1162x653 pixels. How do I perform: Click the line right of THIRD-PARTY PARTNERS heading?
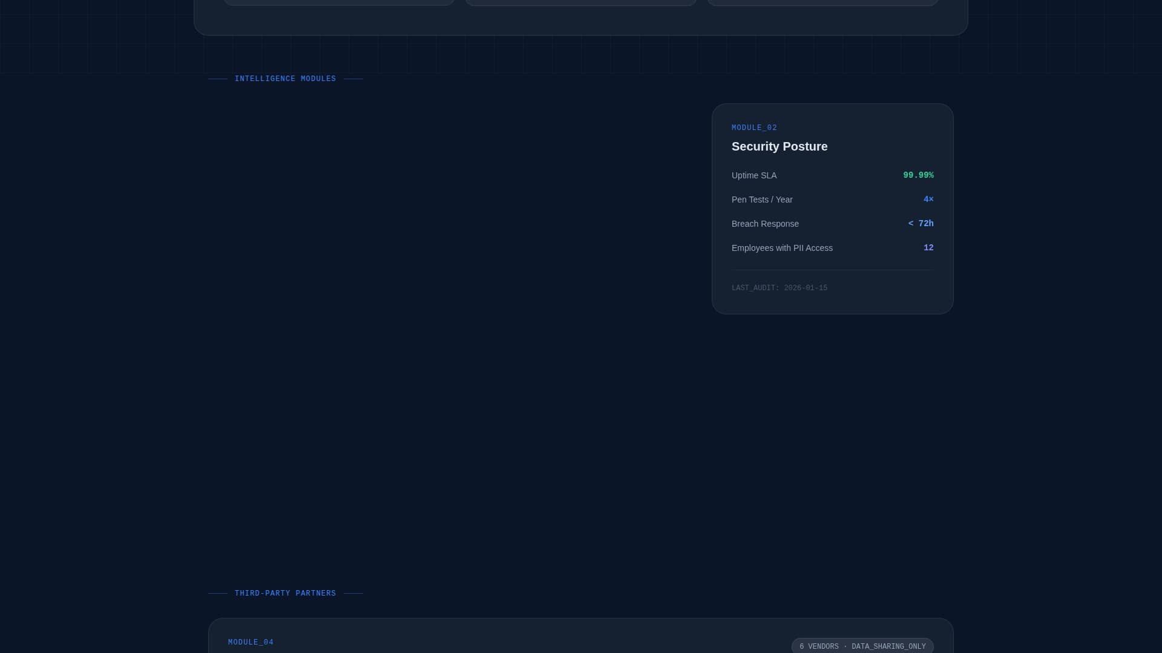[353, 594]
